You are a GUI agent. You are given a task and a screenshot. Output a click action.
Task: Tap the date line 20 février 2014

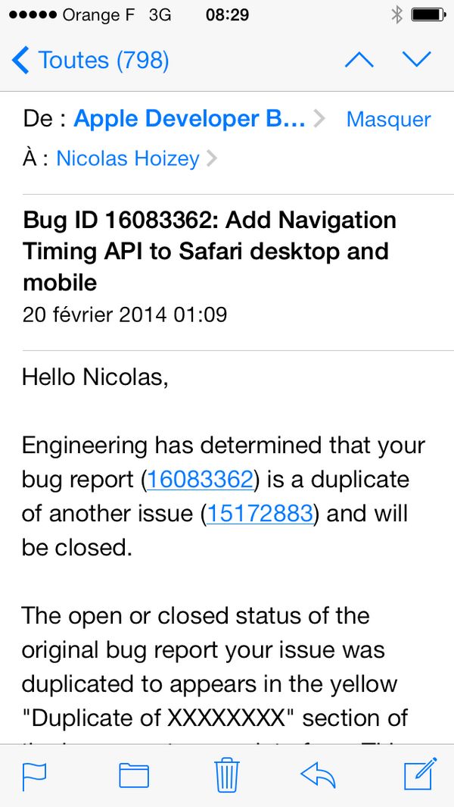tap(125, 314)
